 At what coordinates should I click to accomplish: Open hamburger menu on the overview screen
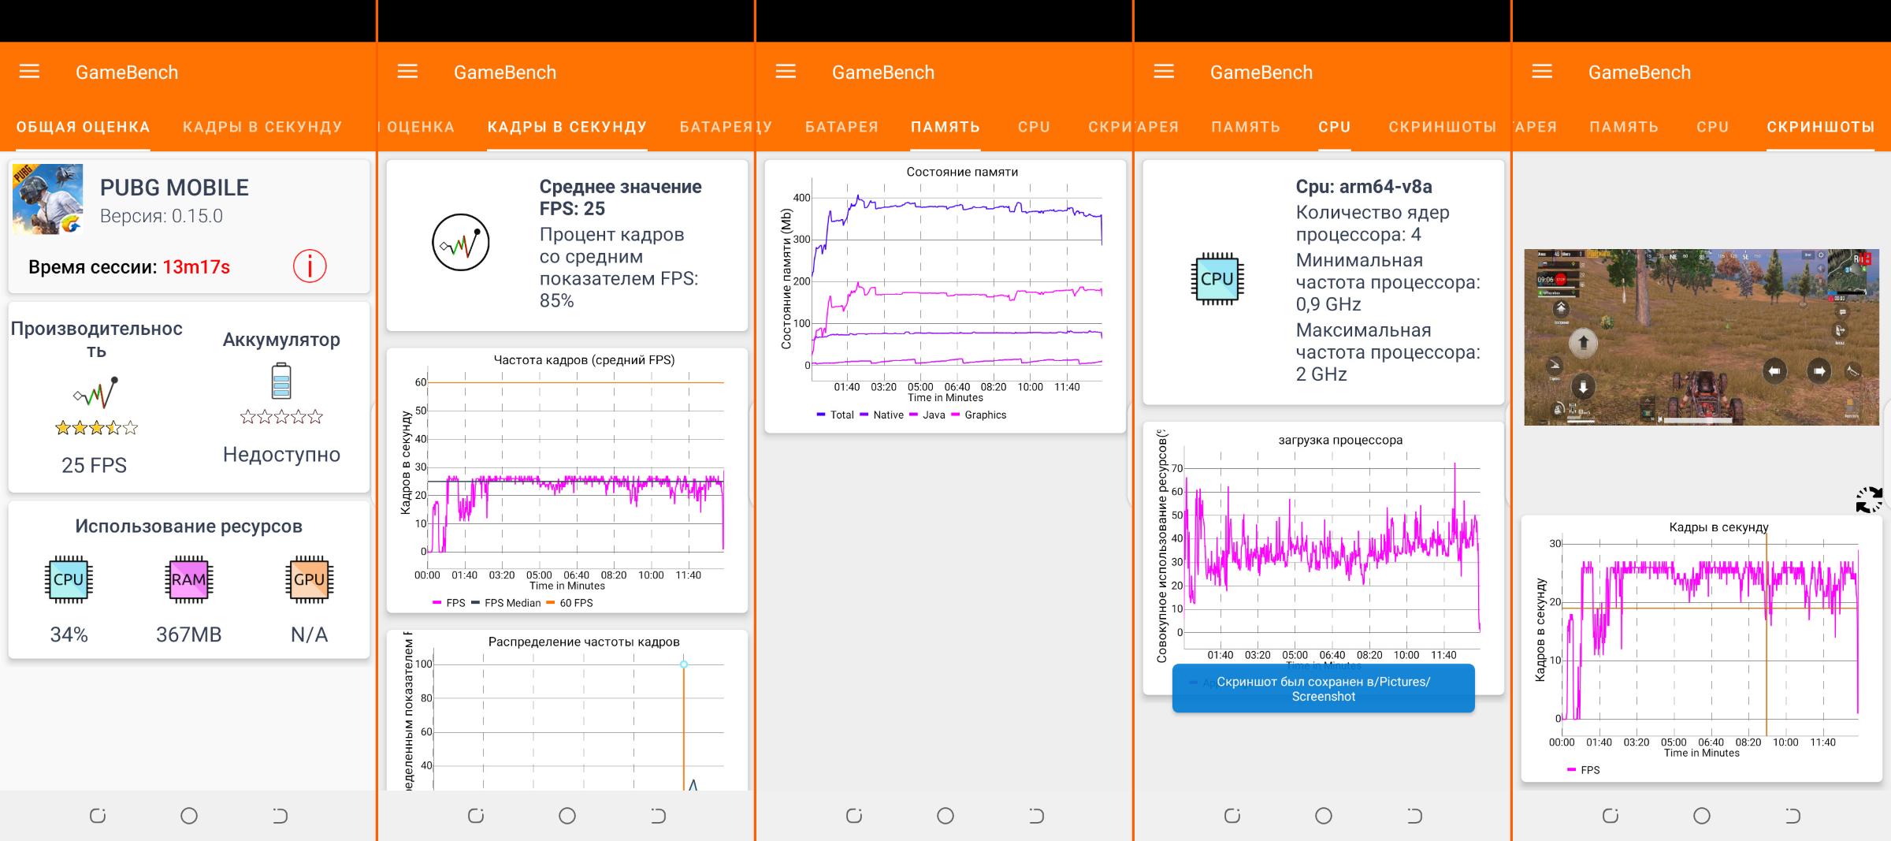(x=29, y=72)
